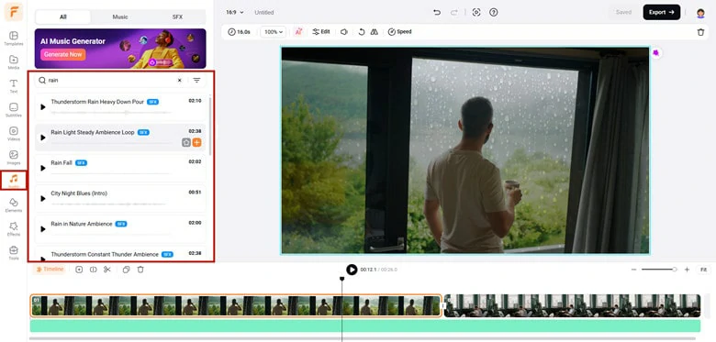This screenshot has height=342, width=716.
Task: Open the Elements sidebar panel
Action: [14, 205]
